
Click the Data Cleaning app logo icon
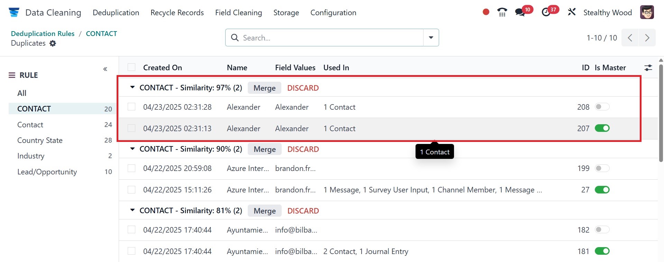(14, 12)
